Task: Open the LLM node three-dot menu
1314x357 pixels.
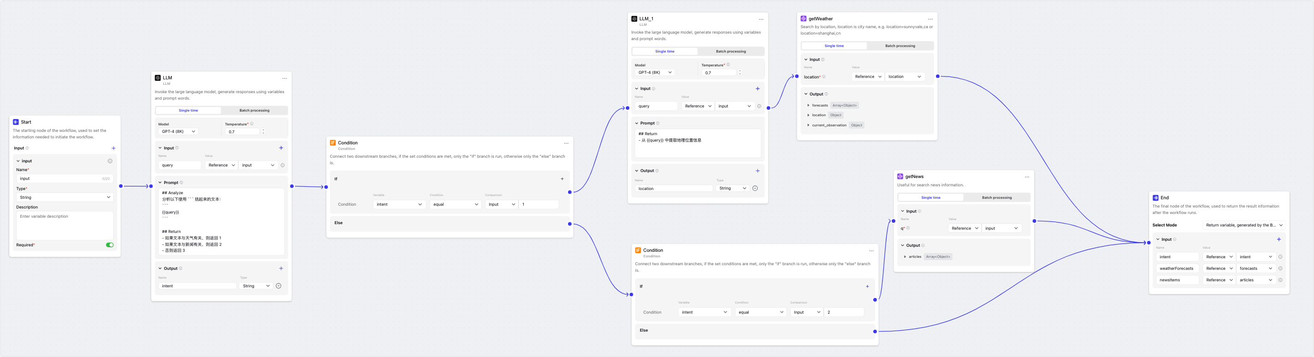Action: (x=284, y=78)
